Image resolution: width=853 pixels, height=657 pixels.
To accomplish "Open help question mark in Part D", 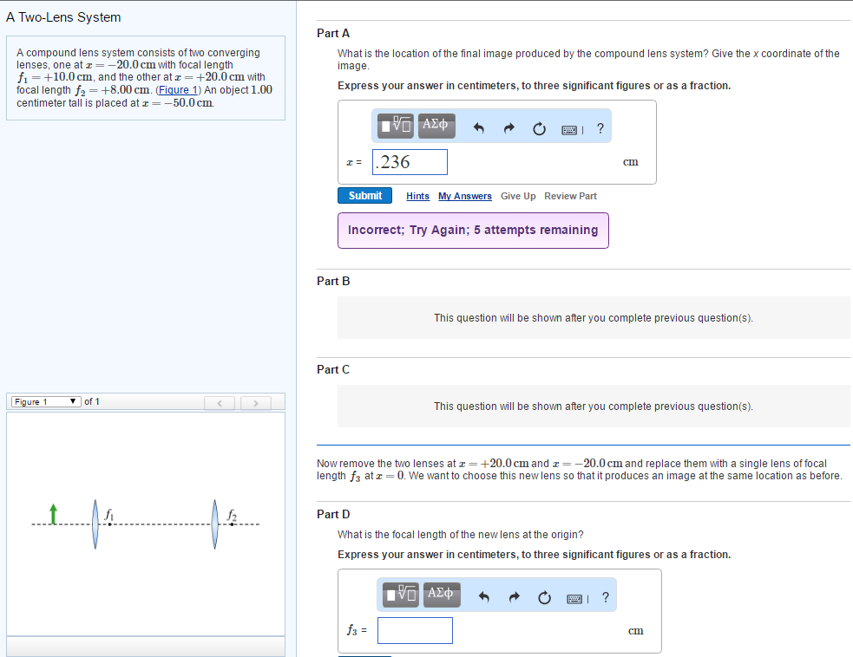I will tap(605, 597).
